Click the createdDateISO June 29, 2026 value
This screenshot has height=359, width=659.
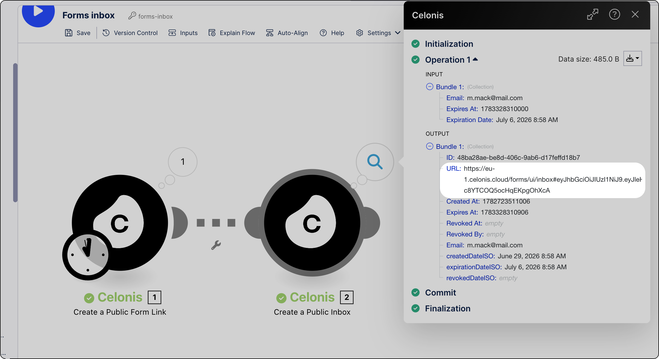tap(532, 256)
